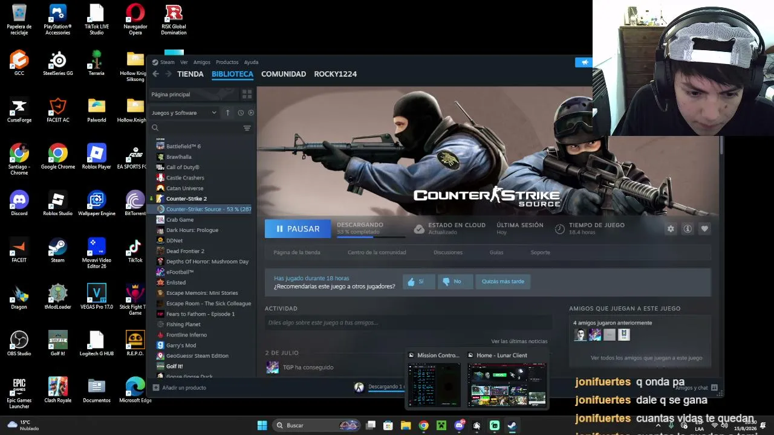Open Chrome from the taskbar
The width and height of the screenshot is (774, 435).
423,425
